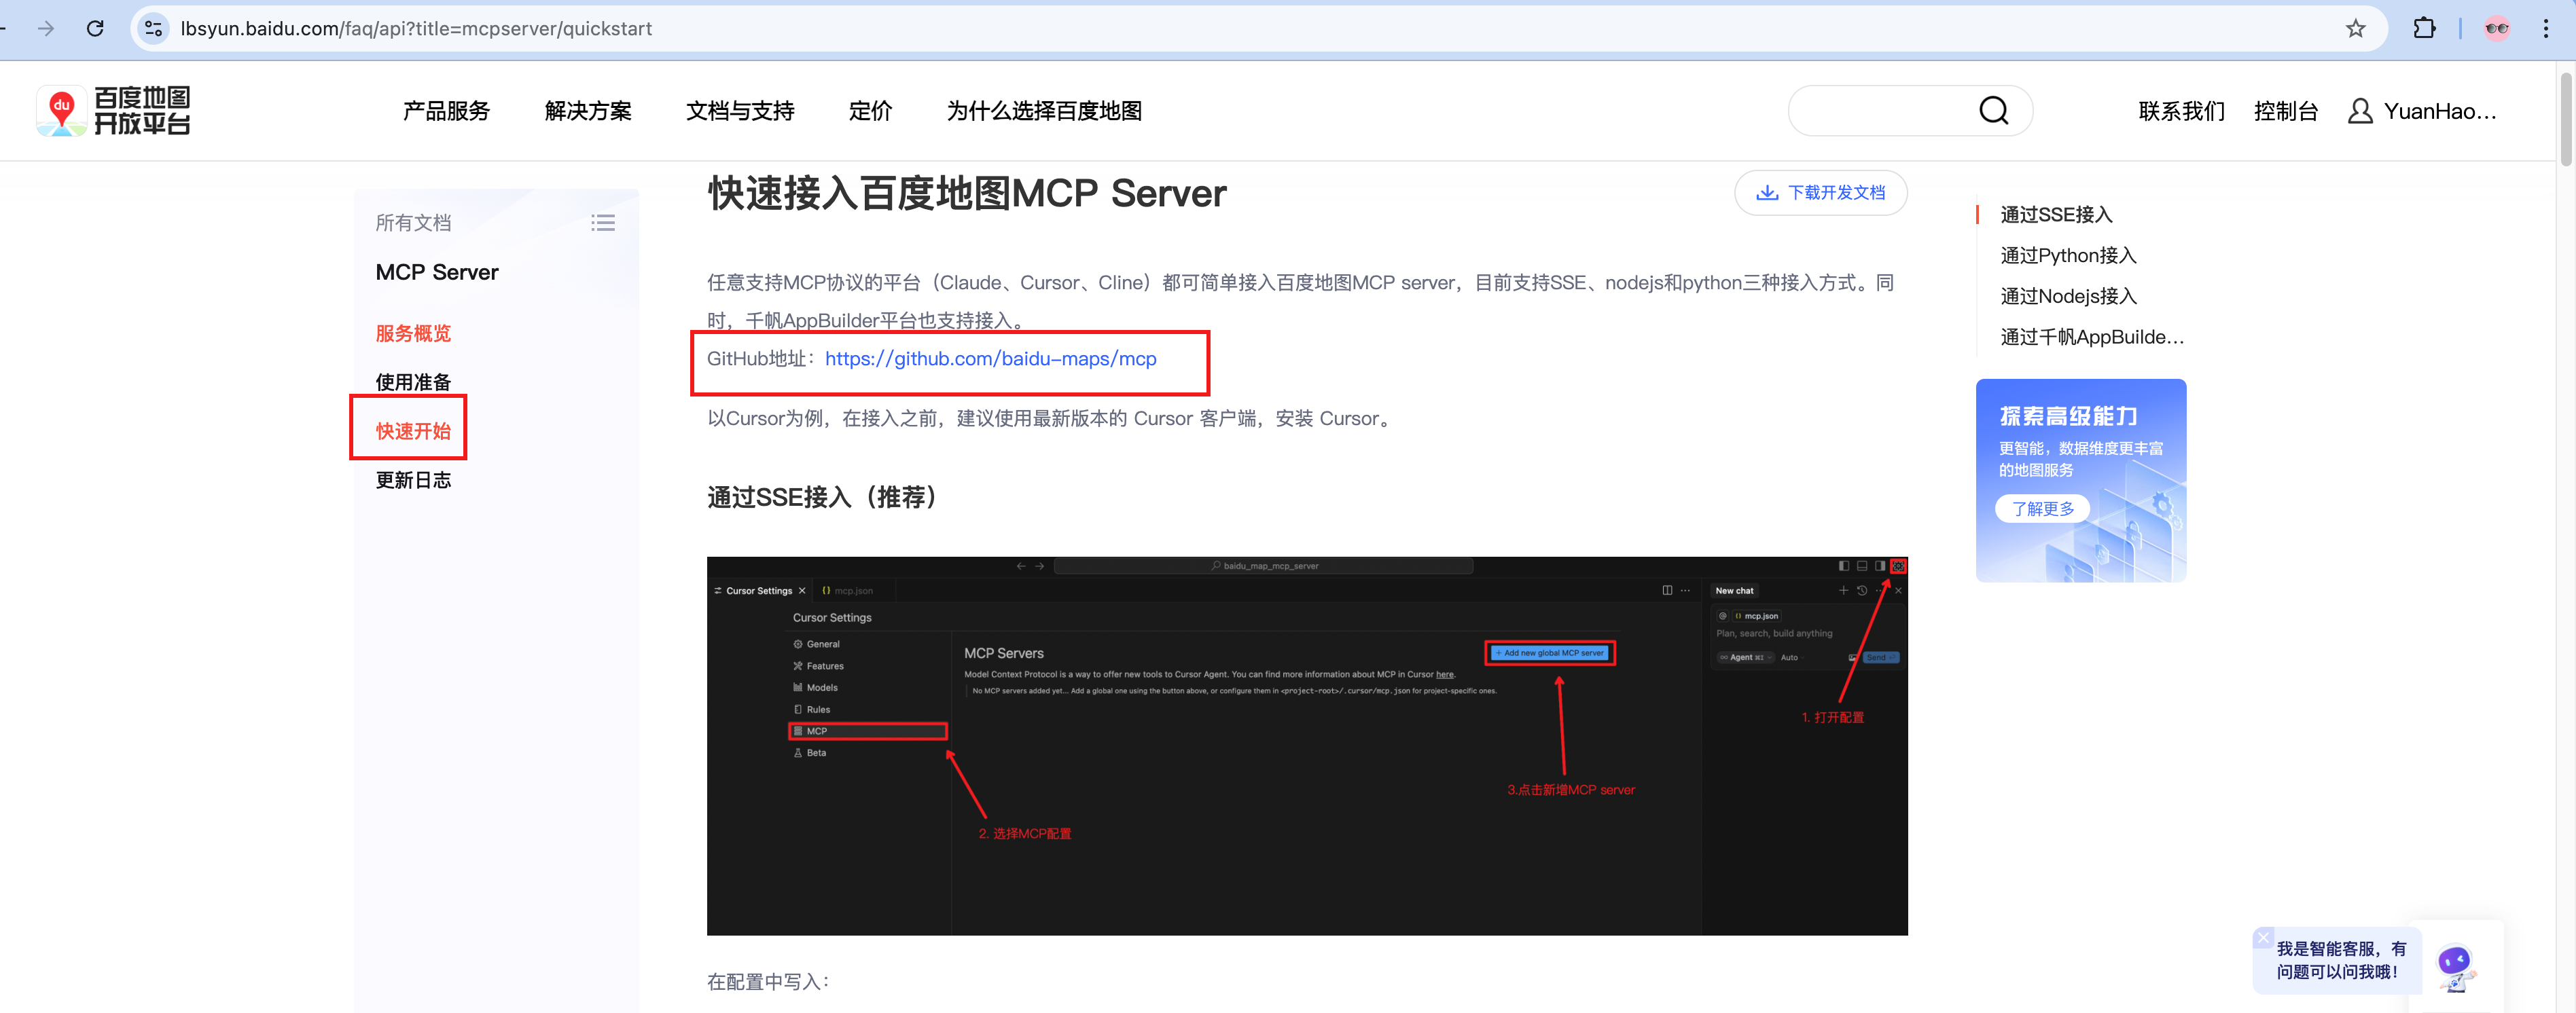Screen dimensions: 2576x1013
Task: Click 下载开发文档 download button
Action: point(1820,193)
